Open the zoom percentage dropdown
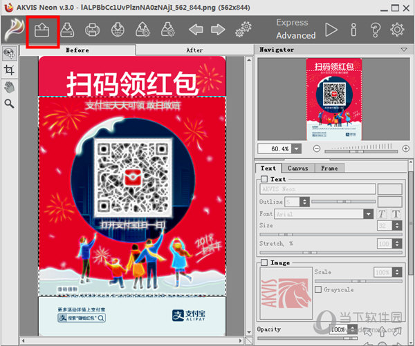Viewport: 415px width, 346px height. pyautogui.click(x=296, y=148)
